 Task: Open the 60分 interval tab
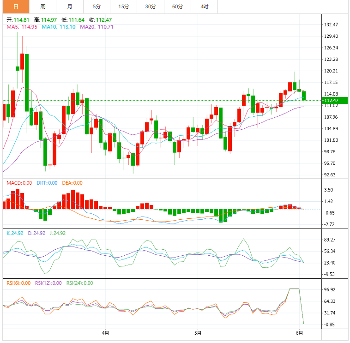(x=177, y=7)
